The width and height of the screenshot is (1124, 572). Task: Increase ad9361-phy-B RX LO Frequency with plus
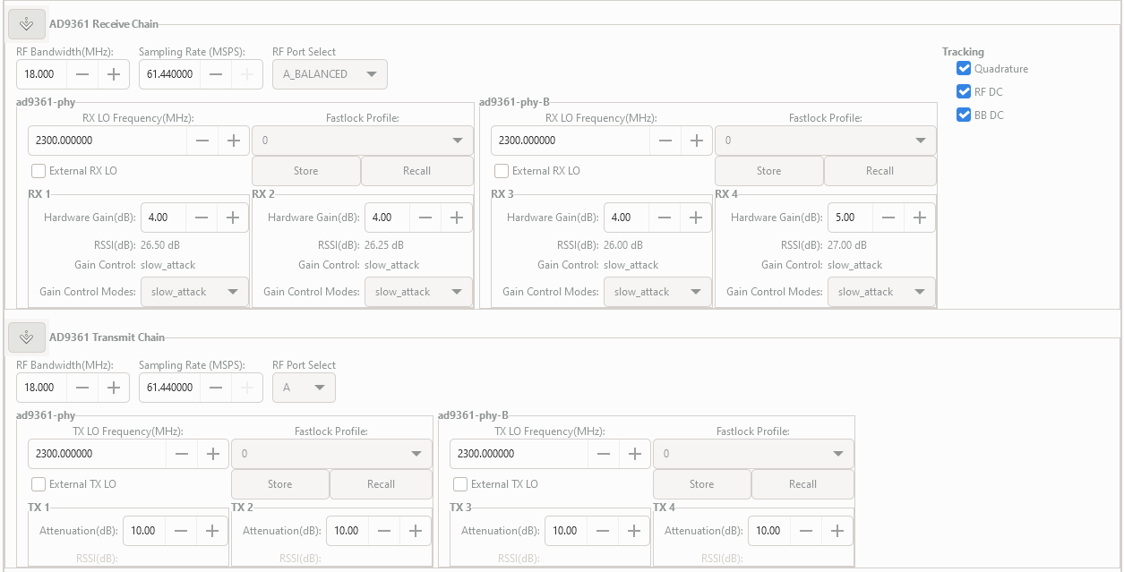pyautogui.click(x=696, y=141)
